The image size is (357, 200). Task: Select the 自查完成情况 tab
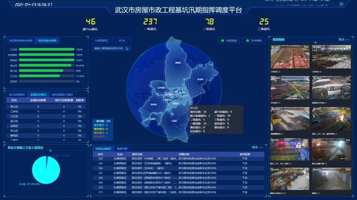click(103, 149)
